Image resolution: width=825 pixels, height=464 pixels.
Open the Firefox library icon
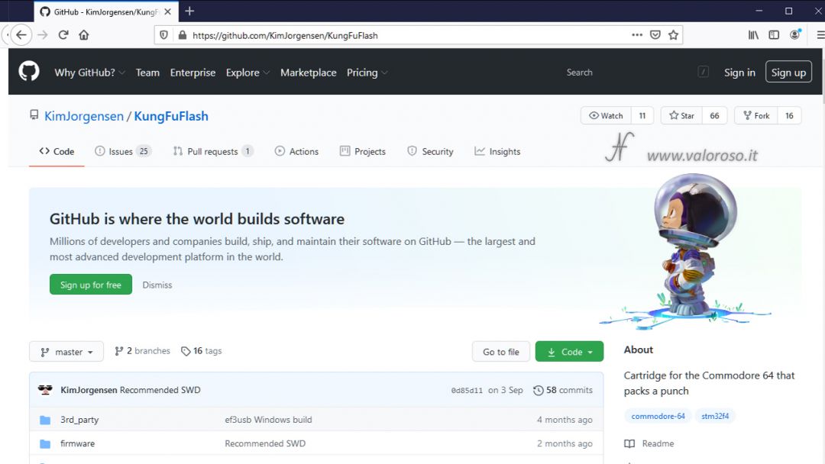(x=753, y=35)
